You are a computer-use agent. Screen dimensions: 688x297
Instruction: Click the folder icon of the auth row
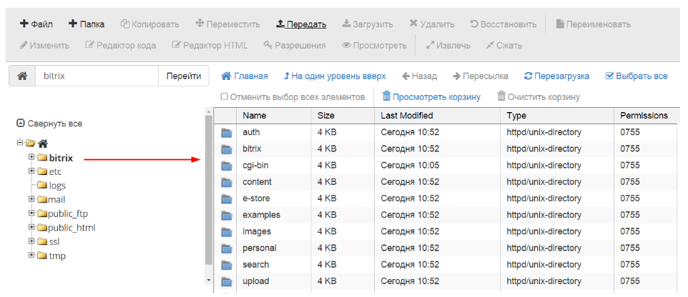(227, 132)
